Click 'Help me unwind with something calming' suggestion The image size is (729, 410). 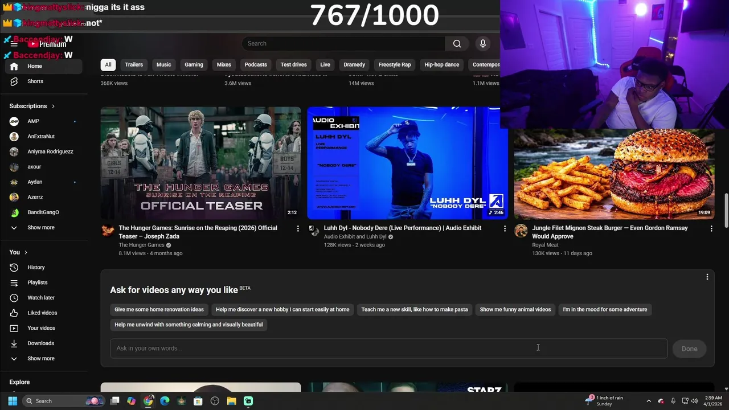[189, 325]
